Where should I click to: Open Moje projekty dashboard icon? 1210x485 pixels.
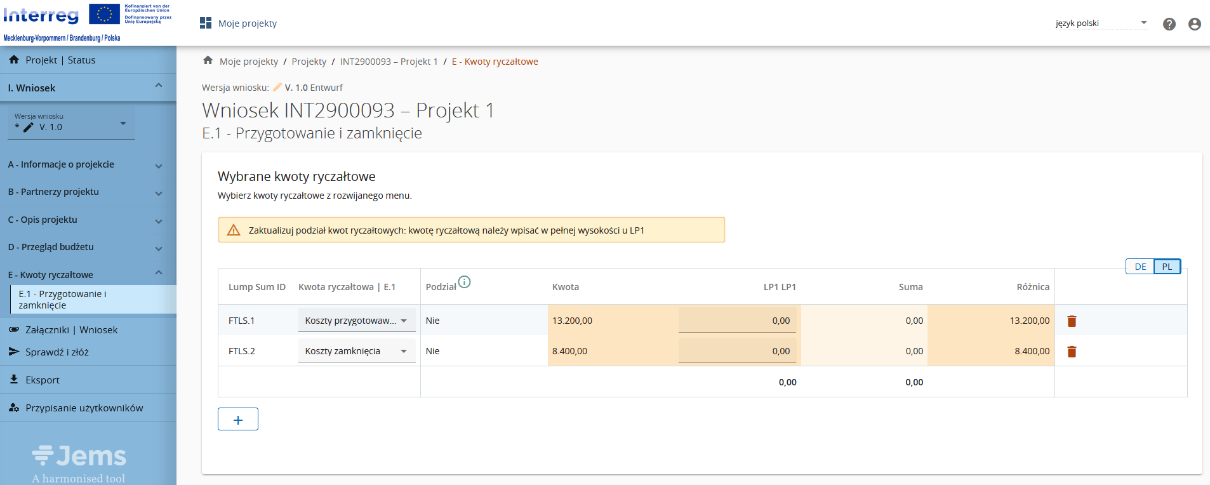(206, 23)
